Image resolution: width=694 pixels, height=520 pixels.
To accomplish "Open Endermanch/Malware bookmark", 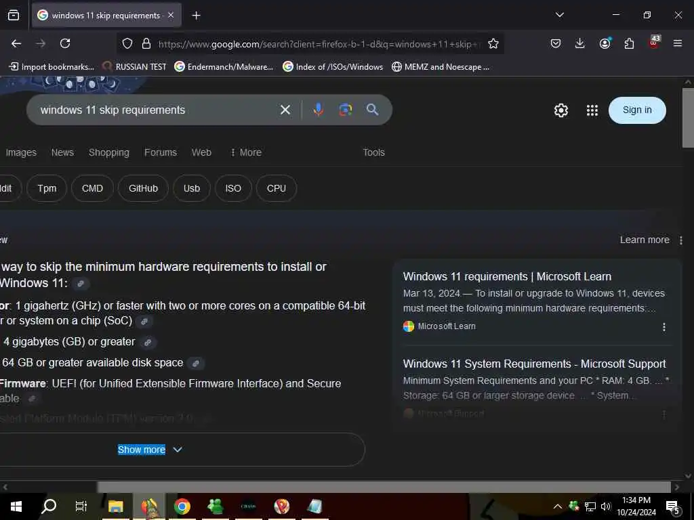I will click(224, 67).
